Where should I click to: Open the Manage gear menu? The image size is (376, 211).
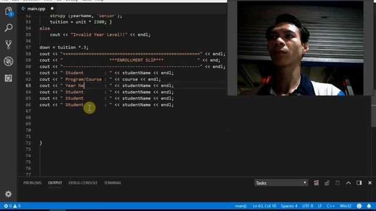pyautogui.click(x=8, y=194)
